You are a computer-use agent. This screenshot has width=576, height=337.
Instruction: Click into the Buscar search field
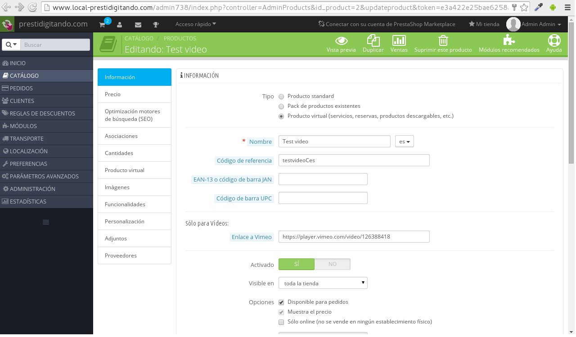[x=55, y=44]
